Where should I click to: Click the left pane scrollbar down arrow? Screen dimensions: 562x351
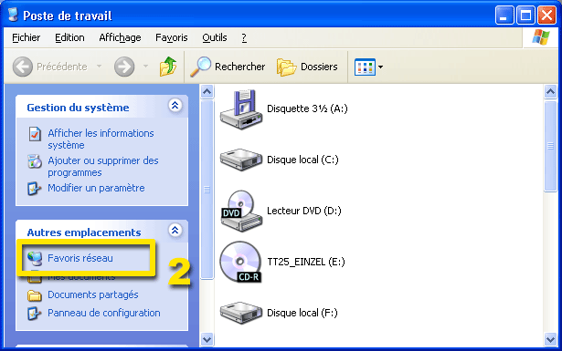[x=207, y=339]
